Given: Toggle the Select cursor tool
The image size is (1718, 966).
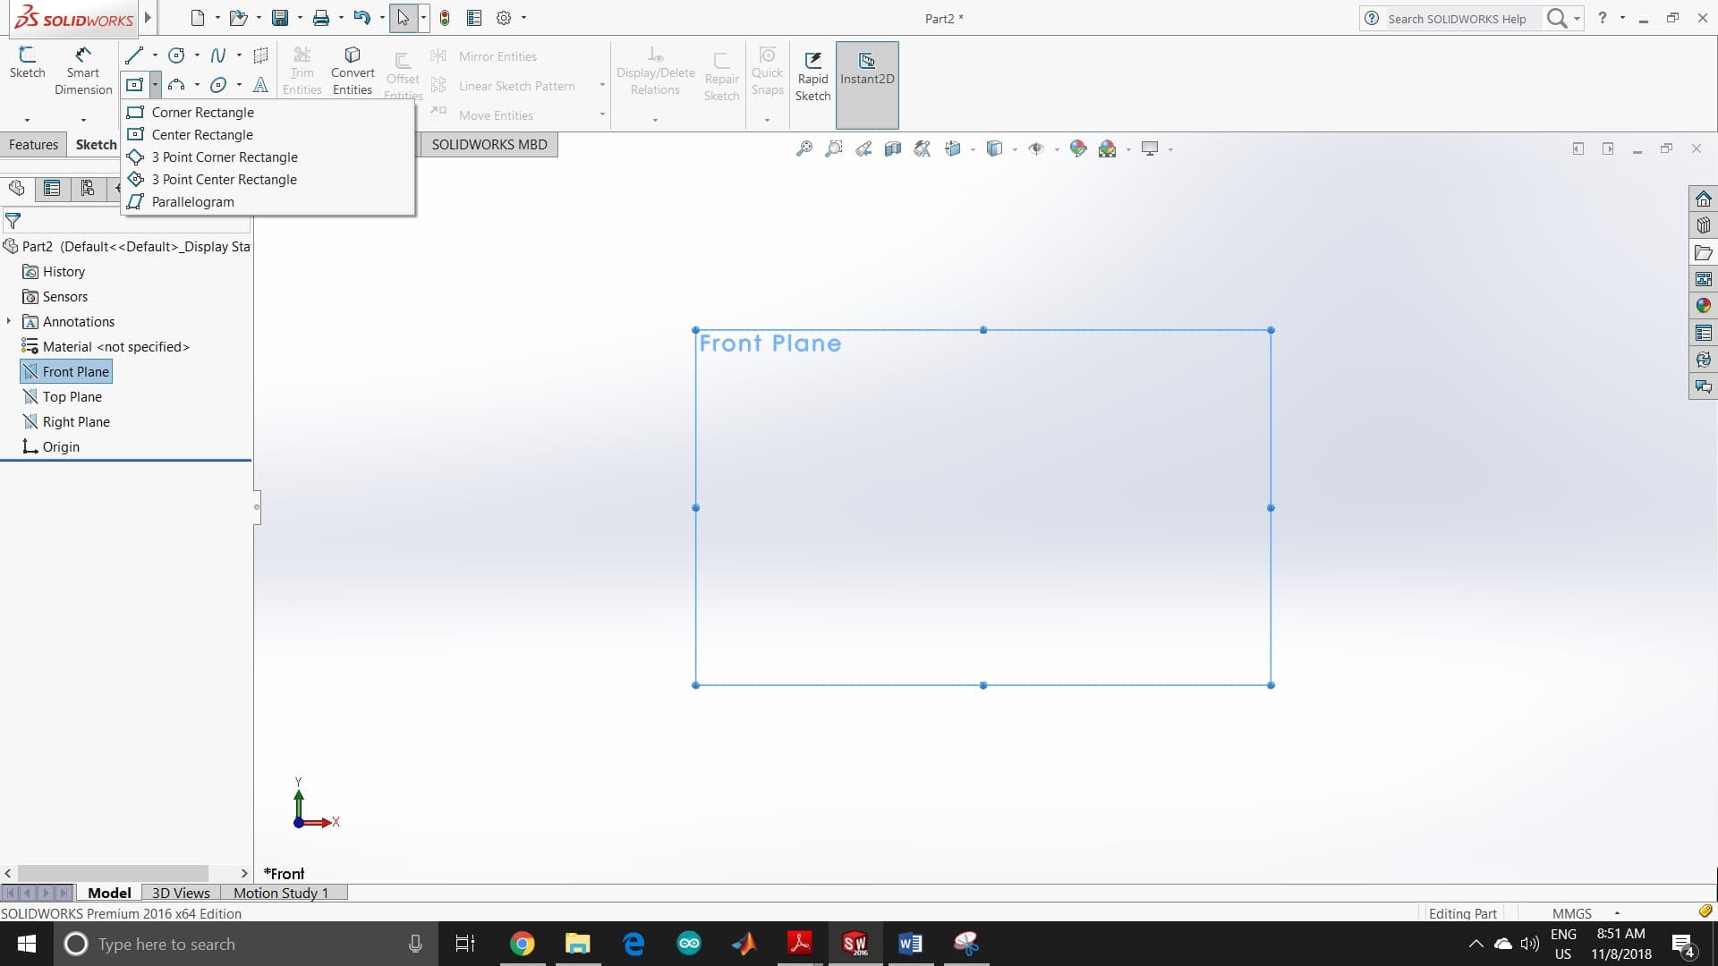Looking at the screenshot, I should pyautogui.click(x=403, y=18).
